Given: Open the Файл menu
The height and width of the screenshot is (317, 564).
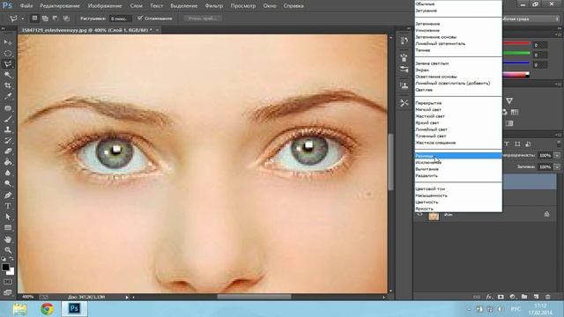Looking at the screenshot, I should [x=26, y=6].
